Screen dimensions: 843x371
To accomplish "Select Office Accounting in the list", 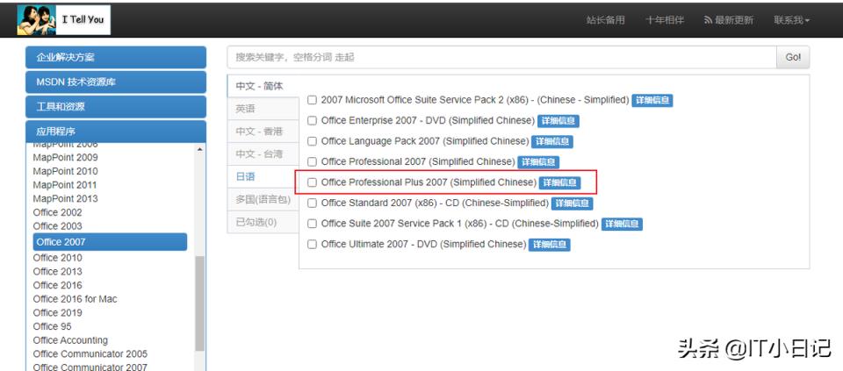I will pyautogui.click(x=70, y=340).
